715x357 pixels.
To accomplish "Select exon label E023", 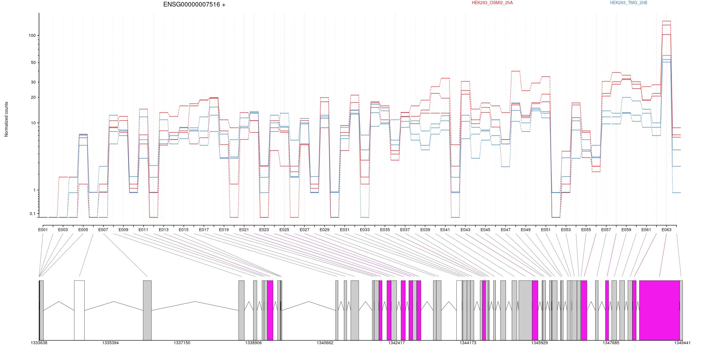I will pos(264,230).
